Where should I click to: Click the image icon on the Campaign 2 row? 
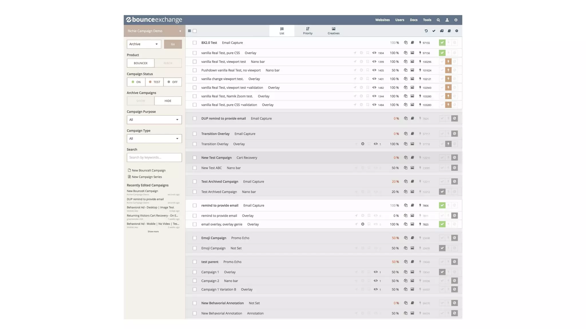pos(412,281)
